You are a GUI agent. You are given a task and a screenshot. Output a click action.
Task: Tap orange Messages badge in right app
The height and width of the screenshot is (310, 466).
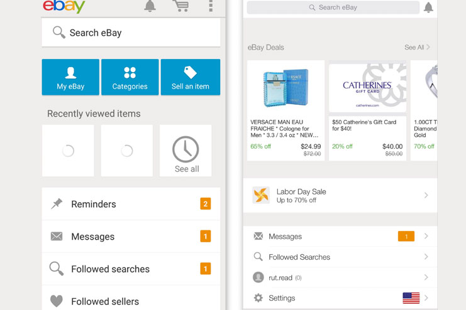click(x=406, y=237)
